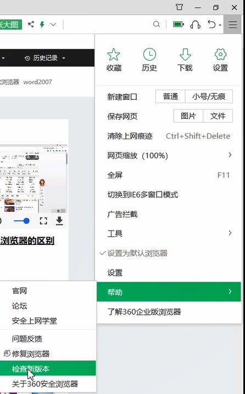Click the hamburger main menu icon
This screenshot has height=394, width=245.
click(233, 24)
